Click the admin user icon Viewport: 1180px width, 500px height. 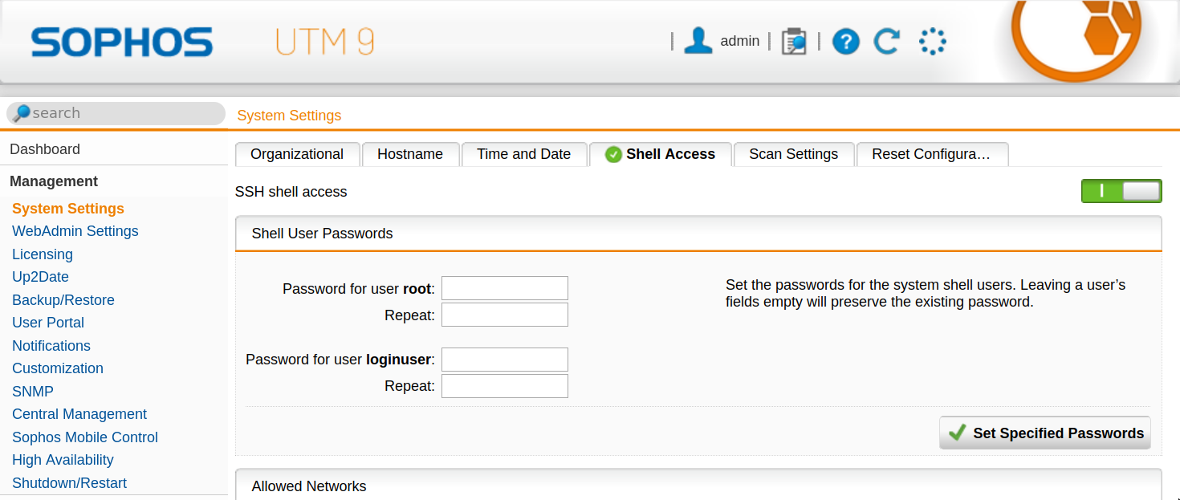pyautogui.click(x=698, y=41)
